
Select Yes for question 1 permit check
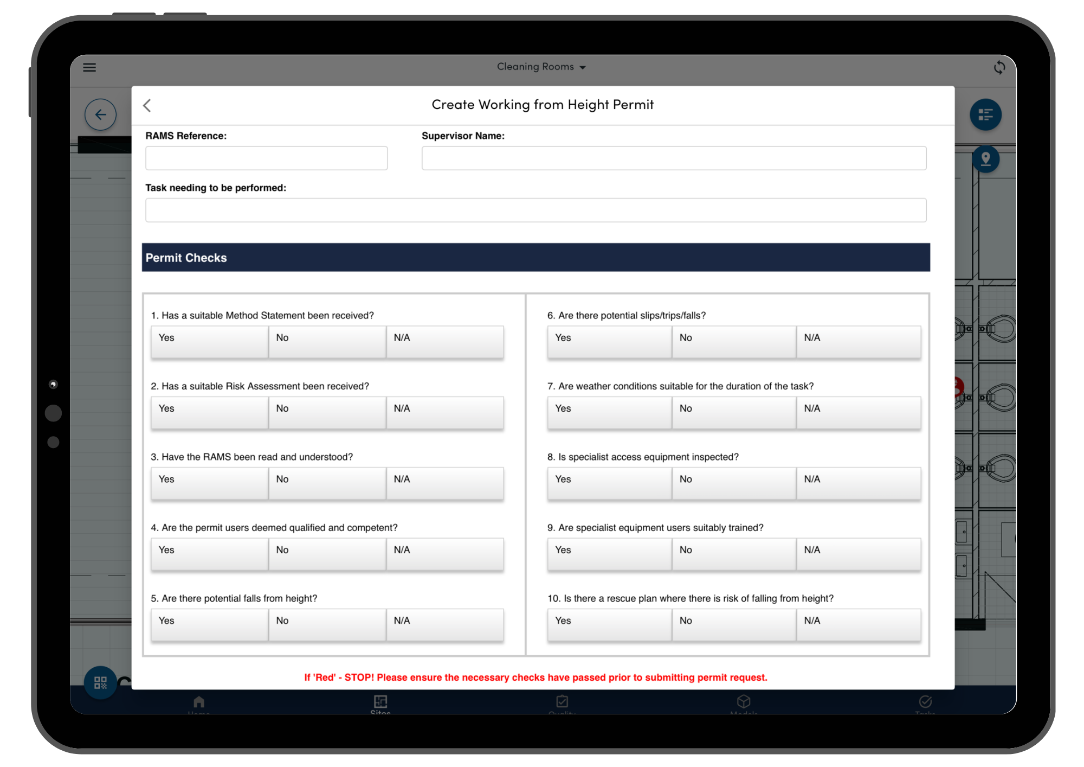pos(210,338)
